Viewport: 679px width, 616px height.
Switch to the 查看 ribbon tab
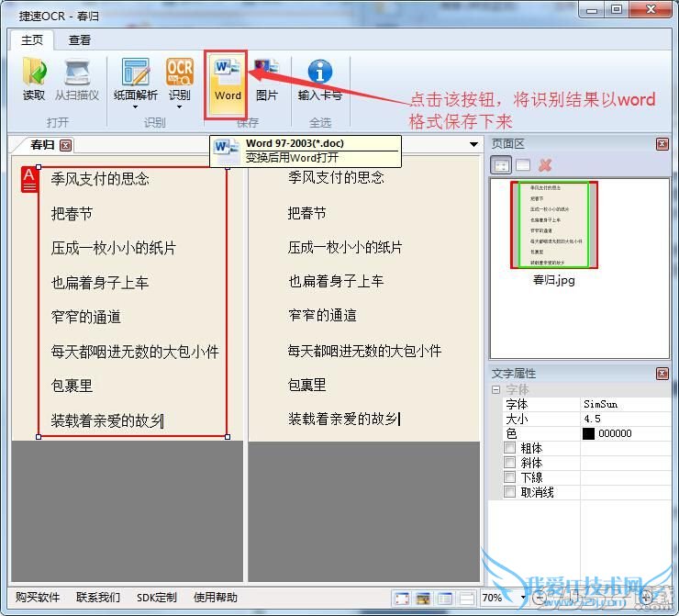tap(80, 40)
